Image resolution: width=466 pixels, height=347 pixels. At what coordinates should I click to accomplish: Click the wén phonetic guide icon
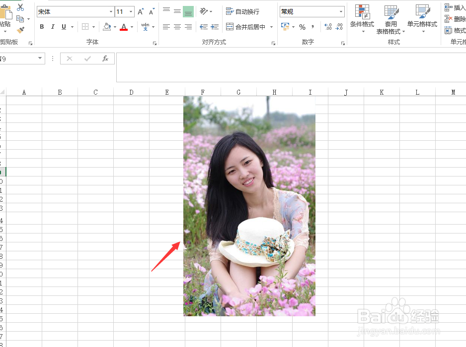pyautogui.click(x=146, y=27)
